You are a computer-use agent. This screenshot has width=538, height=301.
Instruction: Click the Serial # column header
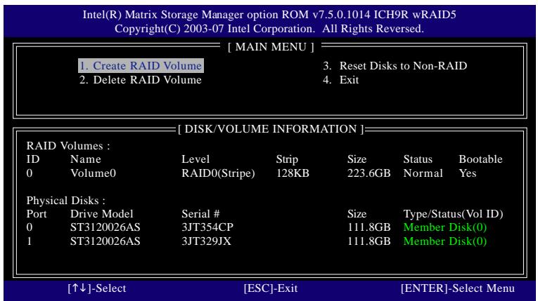(200, 214)
